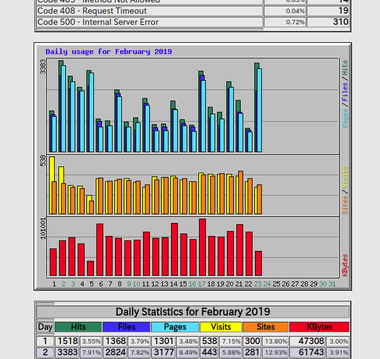The width and height of the screenshot is (380, 359).
Task: Select the Code 500 Internal Server Error row
Action: [x=149, y=22]
